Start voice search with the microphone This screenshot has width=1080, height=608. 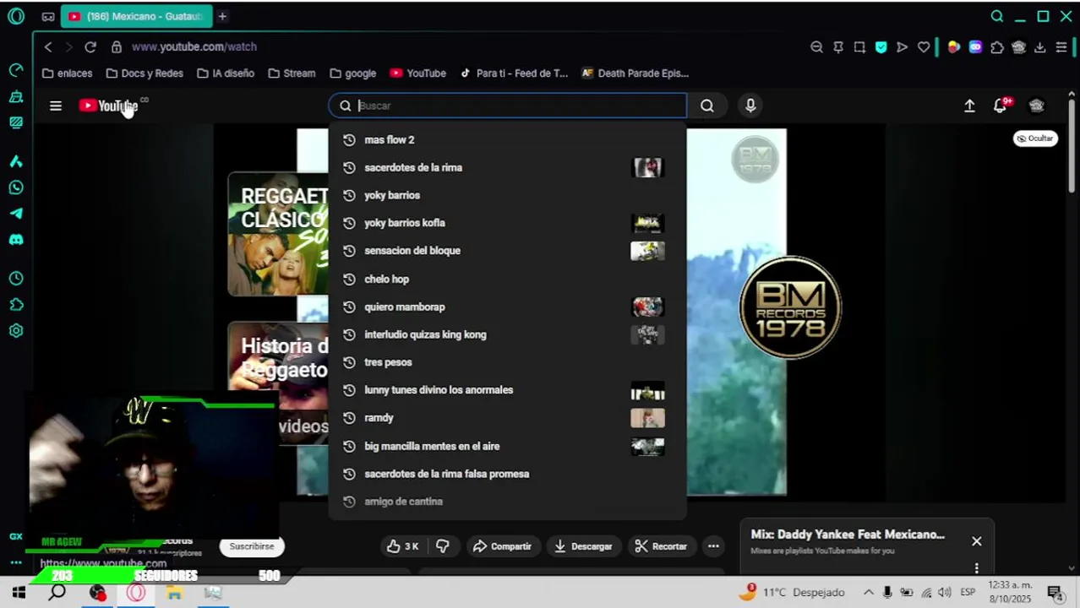(x=750, y=106)
